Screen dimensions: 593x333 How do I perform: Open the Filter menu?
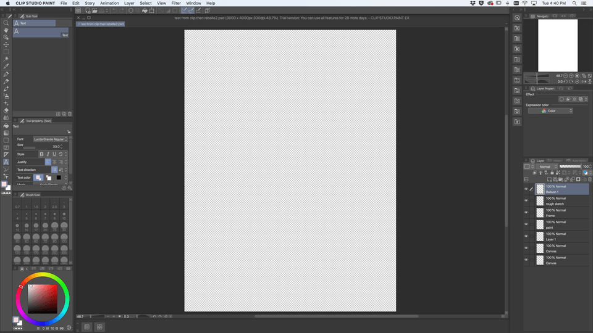[x=176, y=3]
